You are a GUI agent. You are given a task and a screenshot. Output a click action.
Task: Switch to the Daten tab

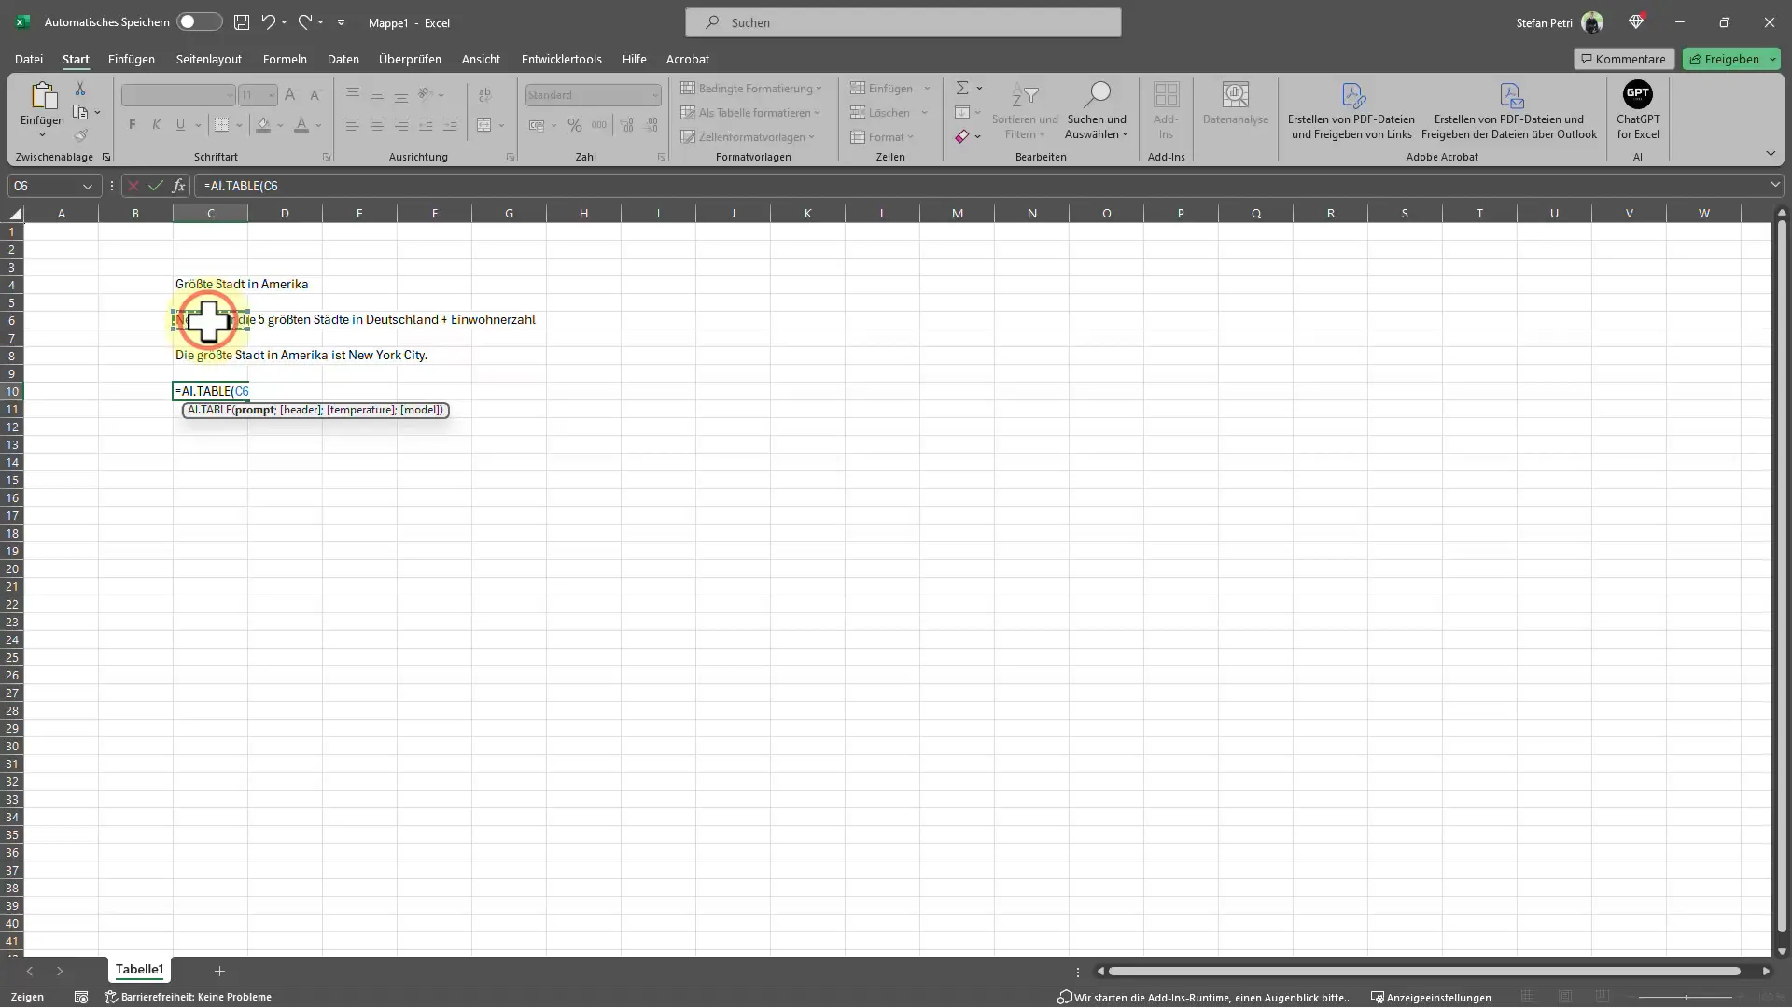pyautogui.click(x=343, y=59)
